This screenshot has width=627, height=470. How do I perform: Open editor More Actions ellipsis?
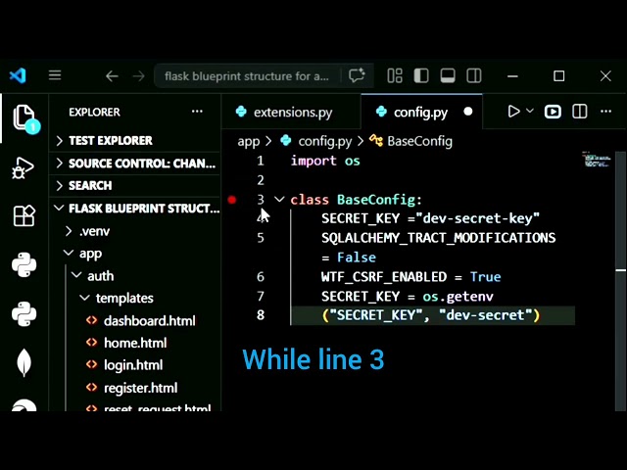605,112
